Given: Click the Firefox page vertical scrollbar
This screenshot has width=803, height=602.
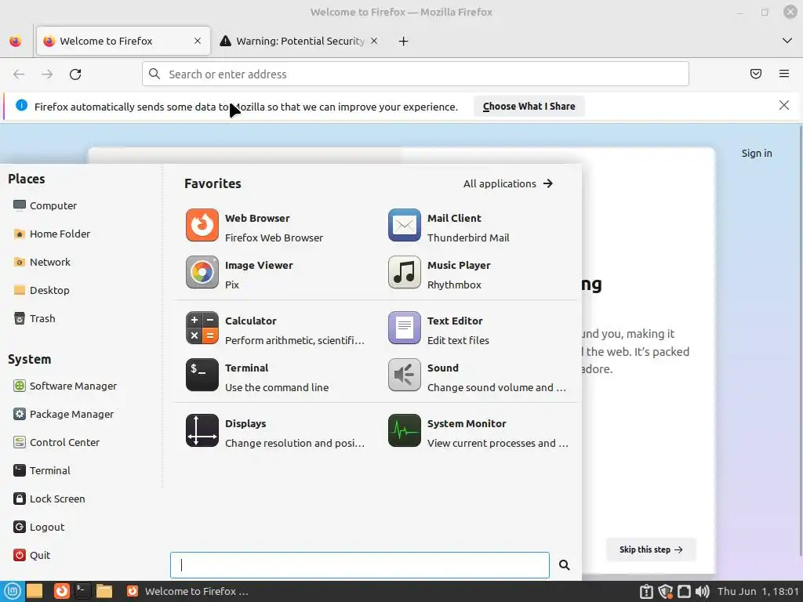Looking at the screenshot, I should (799, 340).
